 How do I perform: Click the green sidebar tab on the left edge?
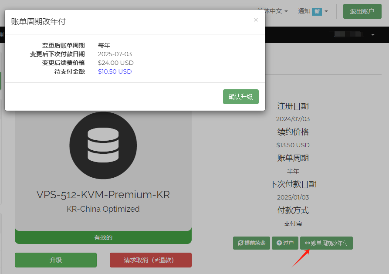coord(2,81)
